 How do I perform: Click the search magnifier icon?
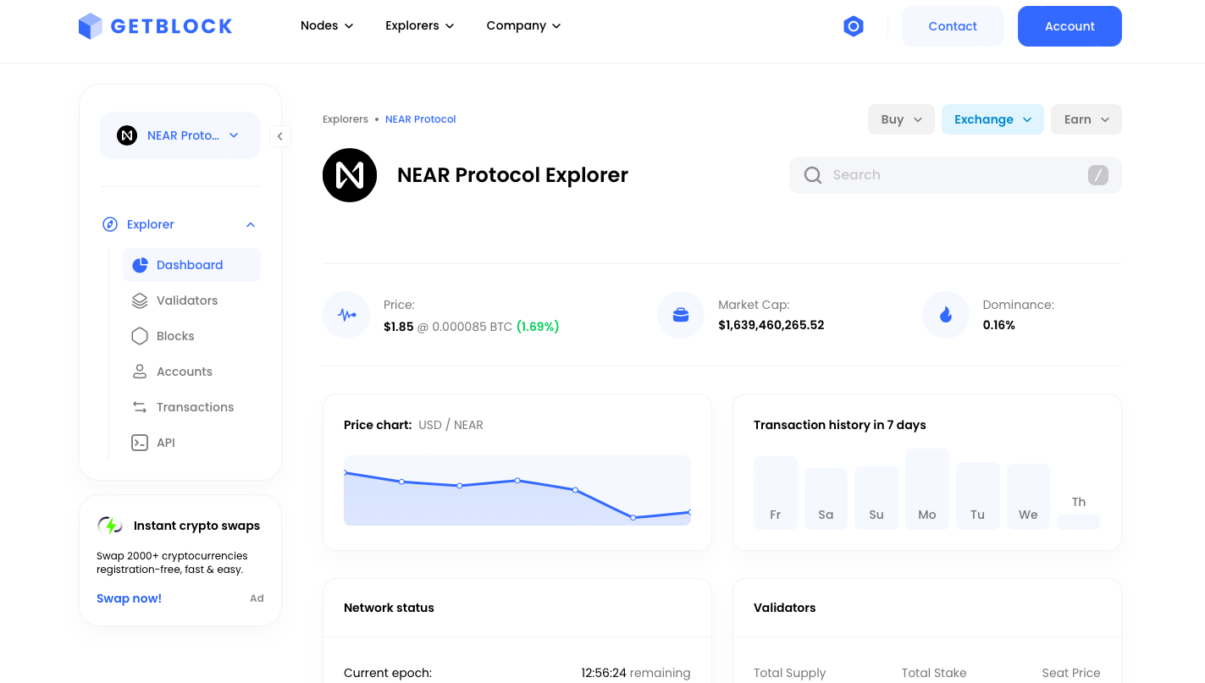[813, 175]
